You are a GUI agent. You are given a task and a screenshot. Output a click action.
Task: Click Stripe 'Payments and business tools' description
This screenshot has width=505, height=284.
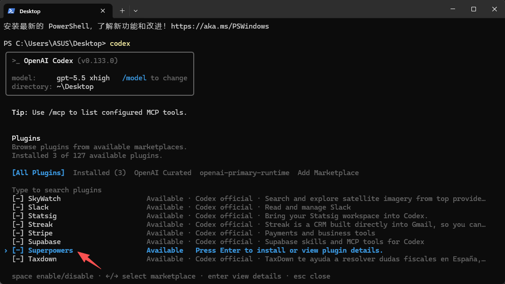(320, 233)
